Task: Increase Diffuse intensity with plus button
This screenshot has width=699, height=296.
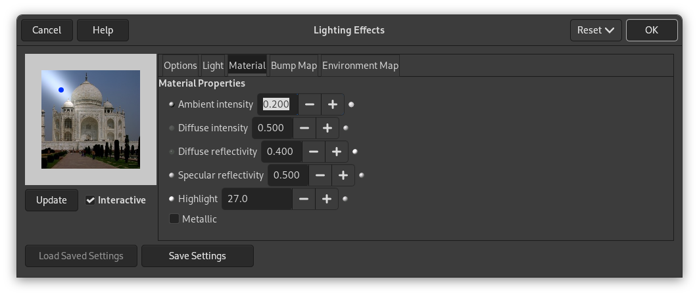Action: point(327,128)
